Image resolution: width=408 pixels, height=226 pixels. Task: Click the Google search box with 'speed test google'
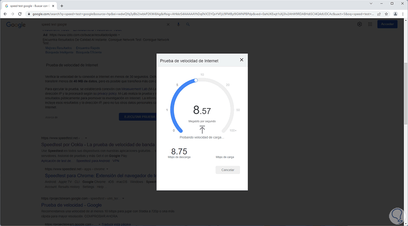pyautogui.click(x=102, y=24)
